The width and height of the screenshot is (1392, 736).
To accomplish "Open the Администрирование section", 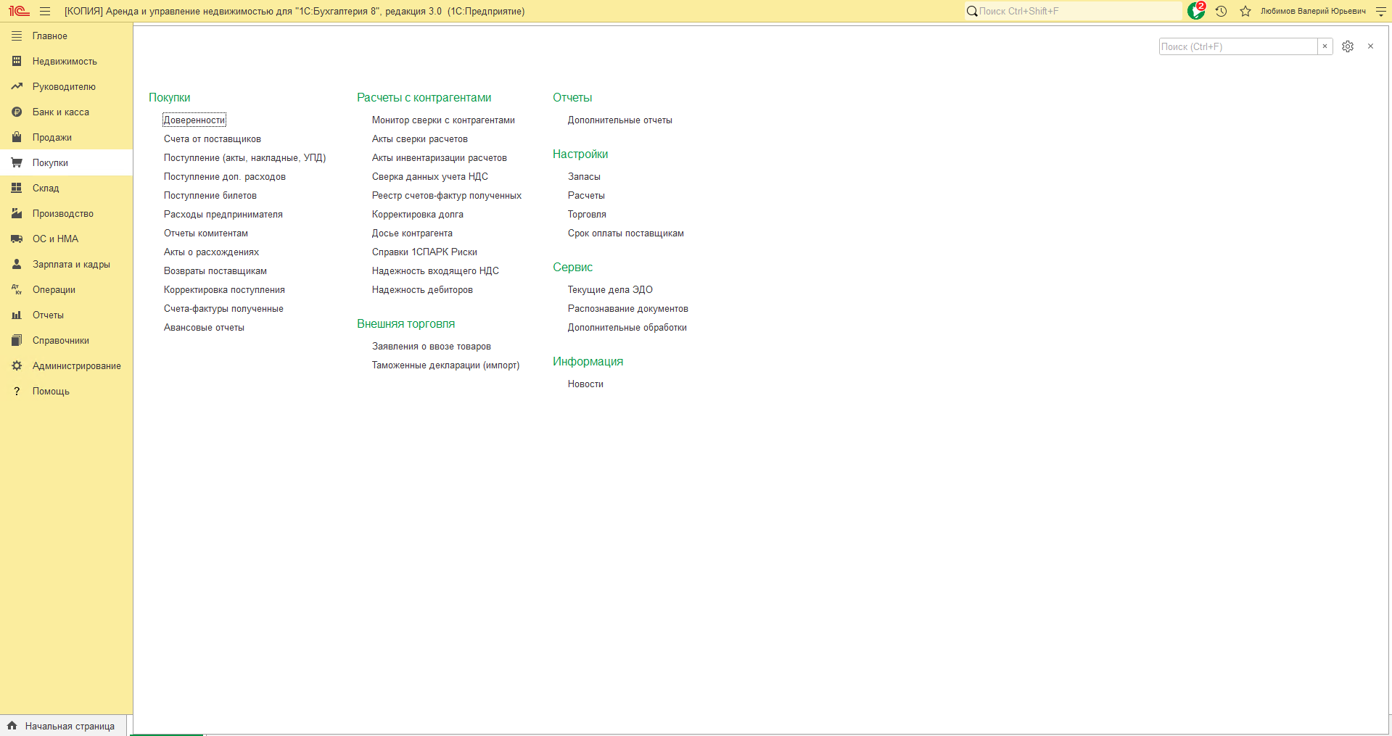I will [x=77, y=366].
